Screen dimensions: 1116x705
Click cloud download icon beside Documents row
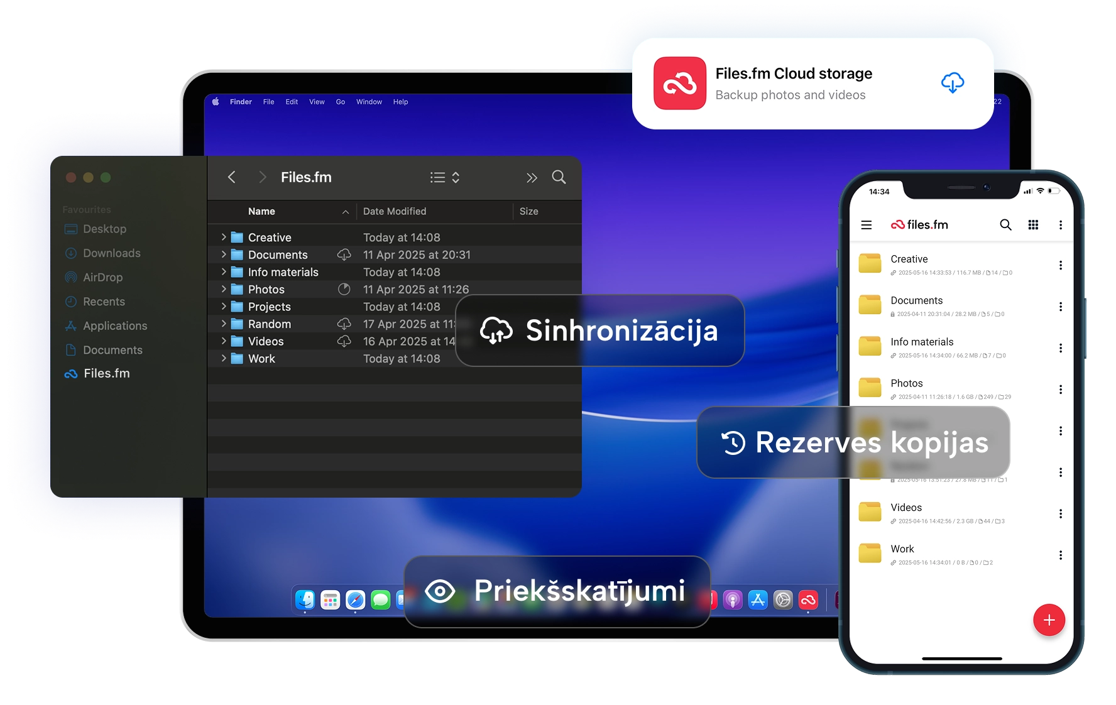tap(344, 254)
